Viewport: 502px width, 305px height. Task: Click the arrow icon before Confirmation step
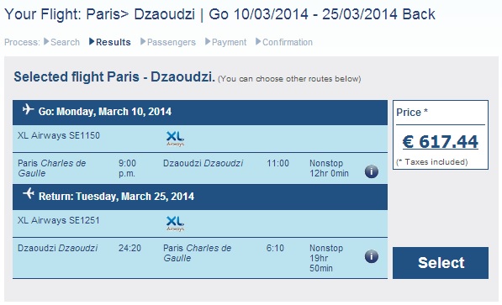[258, 42]
